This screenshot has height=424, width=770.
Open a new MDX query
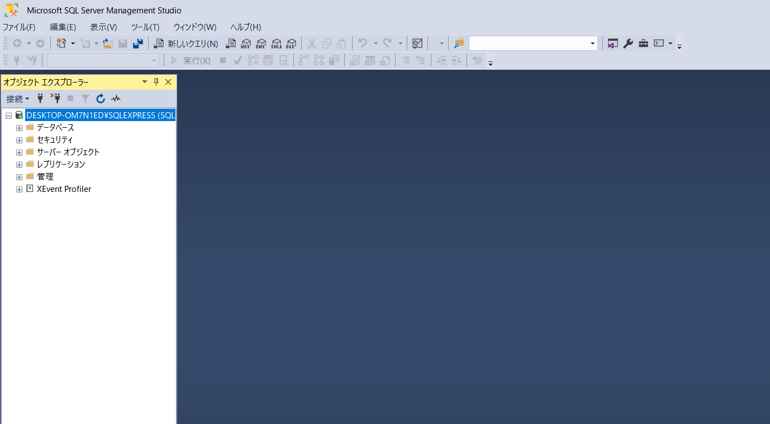pyautogui.click(x=246, y=44)
